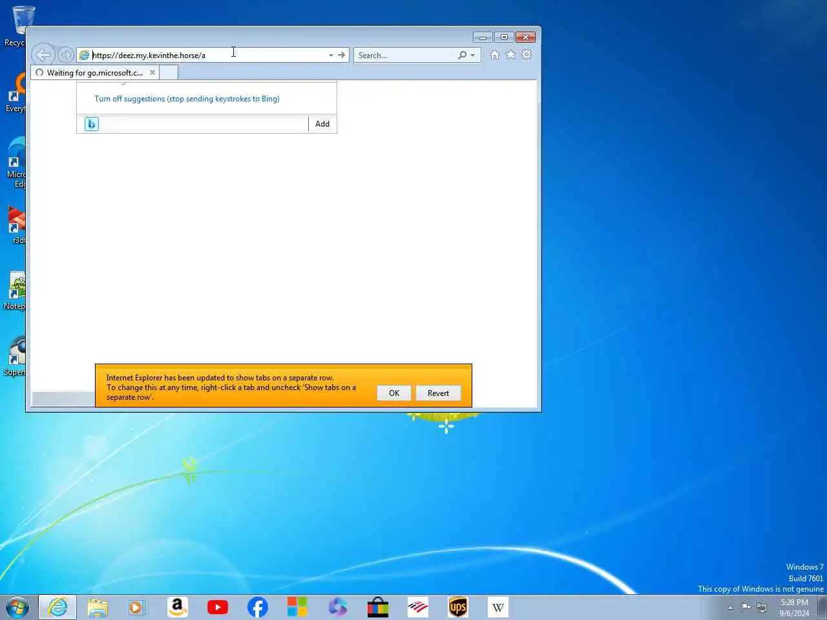
Task: Select the 'Waiting for go.microsoft.c...' tab
Action: point(94,72)
